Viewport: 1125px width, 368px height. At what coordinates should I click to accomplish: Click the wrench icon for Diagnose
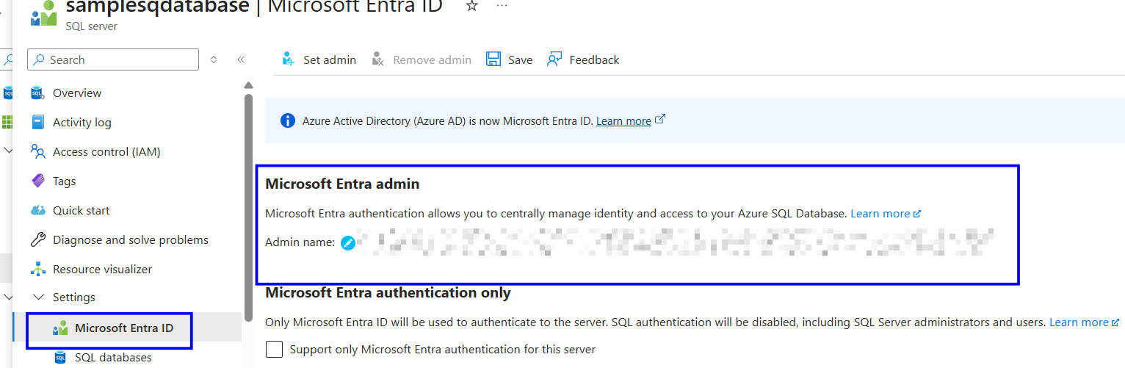point(37,239)
